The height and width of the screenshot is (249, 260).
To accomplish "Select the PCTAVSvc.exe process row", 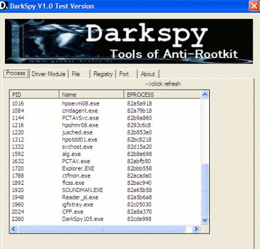I will [105, 118].
